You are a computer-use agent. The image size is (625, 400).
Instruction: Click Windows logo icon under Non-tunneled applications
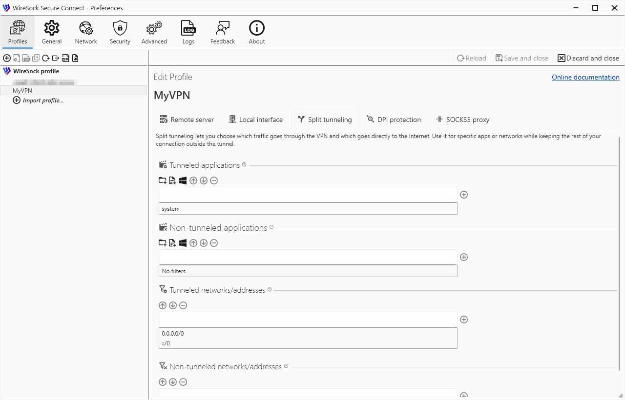[183, 243]
